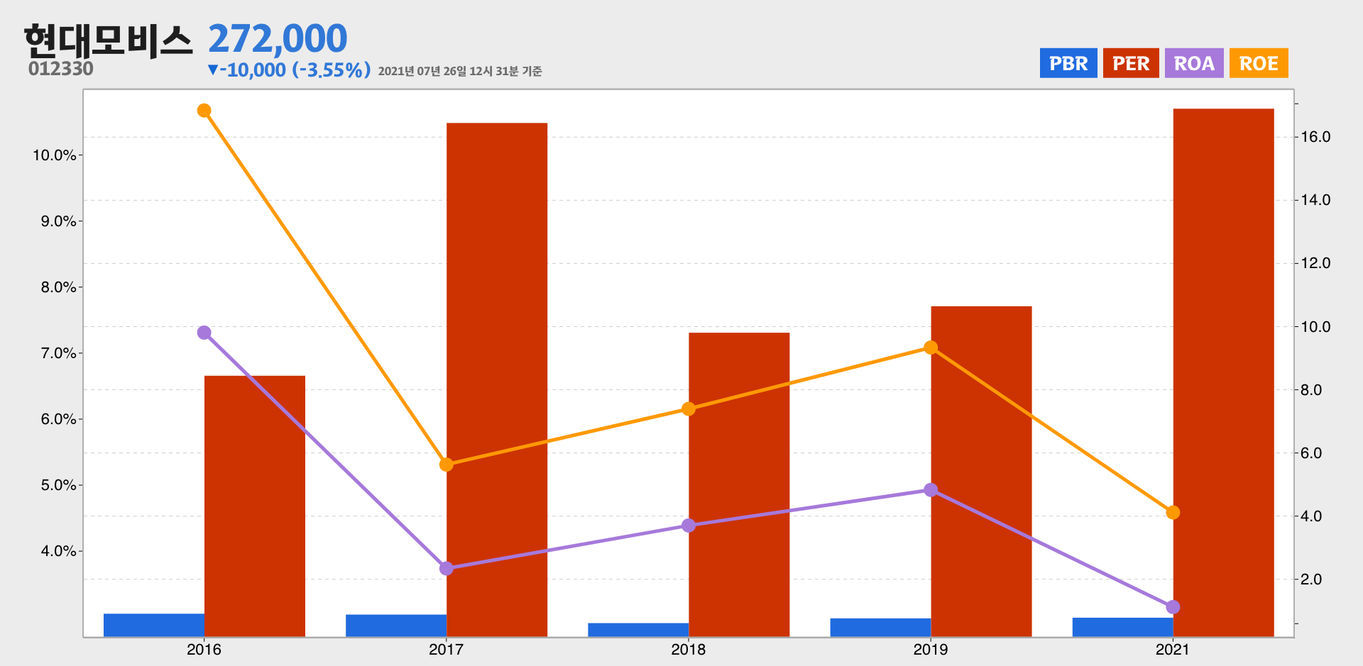Select the 2021 ROA purple data point
This screenshot has height=666, width=1363.
(x=1173, y=607)
